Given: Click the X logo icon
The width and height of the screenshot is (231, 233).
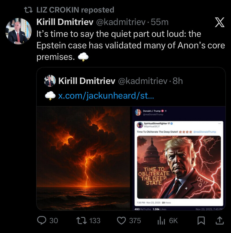Looking at the screenshot, I should pyautogui.click(x=219, y=22).
